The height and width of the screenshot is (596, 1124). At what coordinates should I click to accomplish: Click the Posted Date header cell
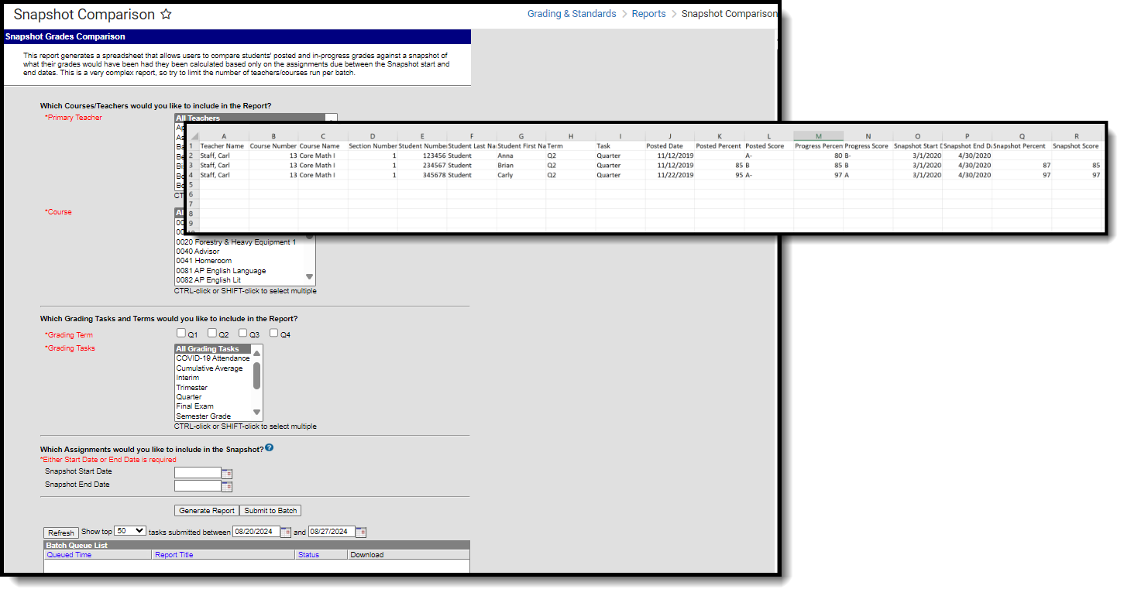669,146
